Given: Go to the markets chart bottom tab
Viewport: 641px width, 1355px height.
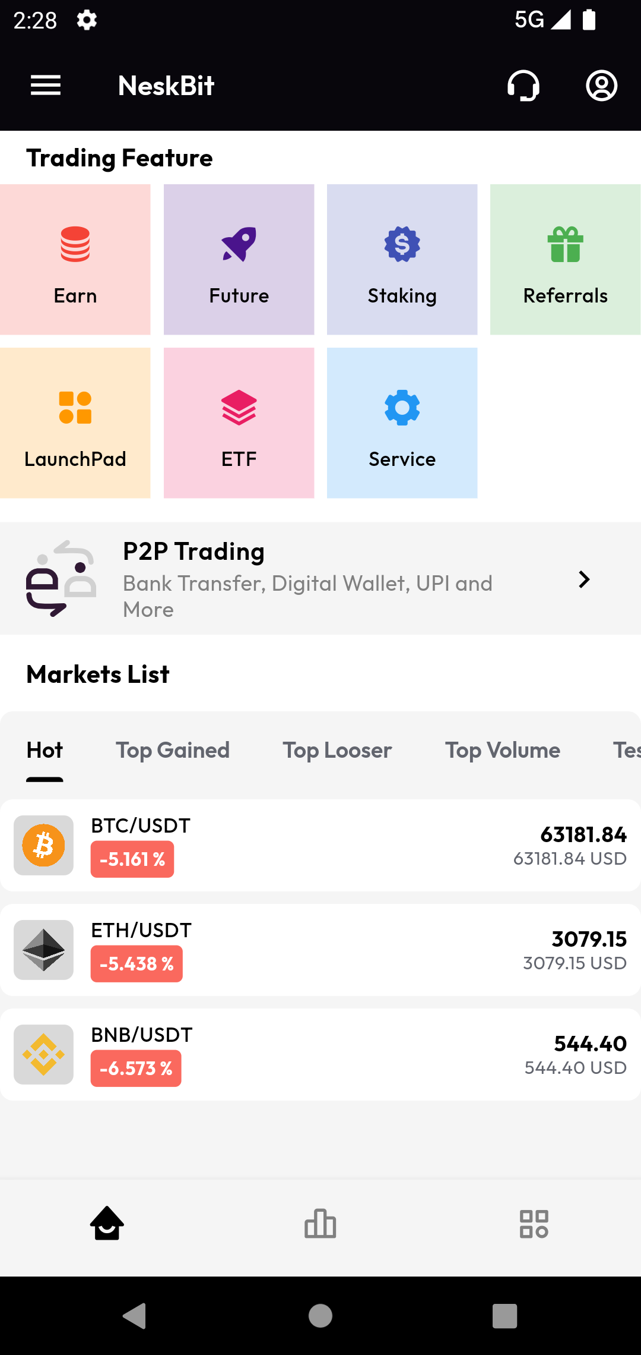Looking at the screenshot, I should pyautogui.click(x=320, y=1224).
